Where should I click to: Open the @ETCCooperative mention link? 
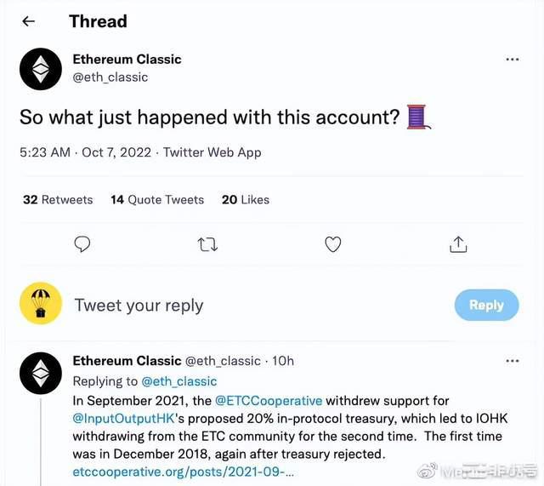click(269, 400)
